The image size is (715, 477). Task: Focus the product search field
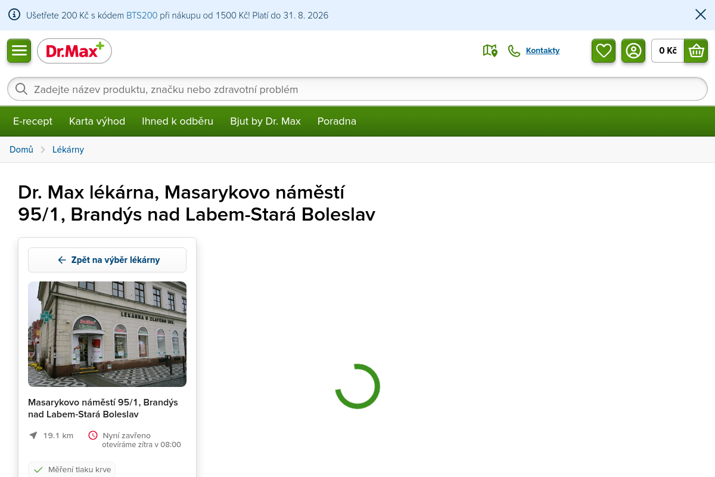coord(357,89)
